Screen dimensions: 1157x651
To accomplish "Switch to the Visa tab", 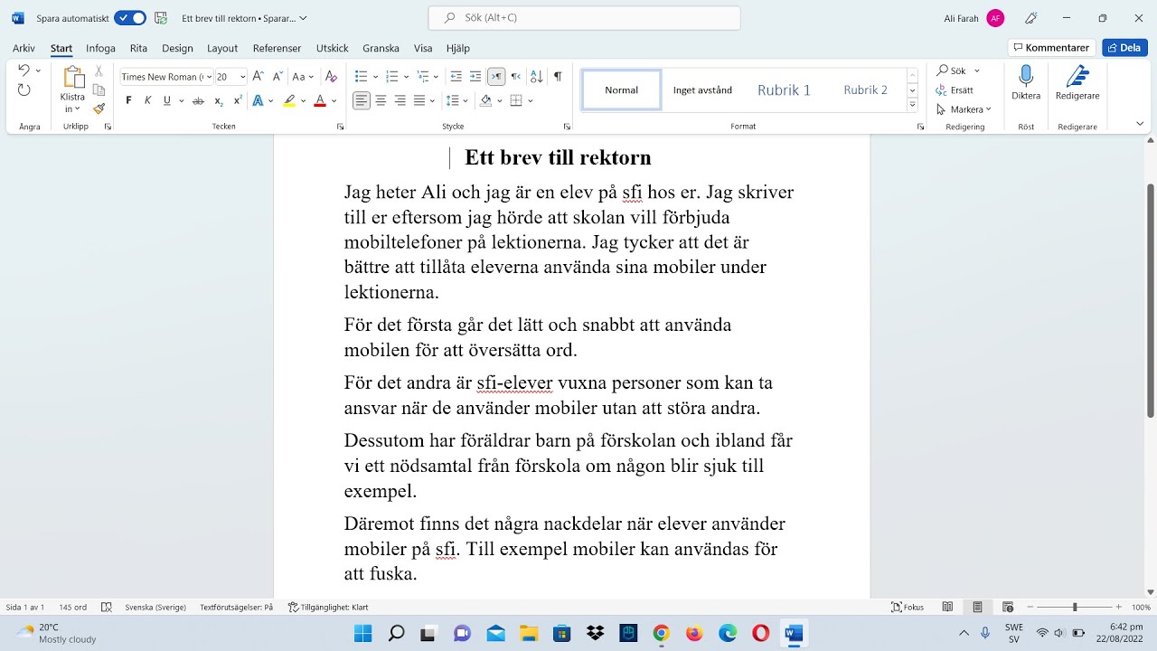I will point(423,48).
